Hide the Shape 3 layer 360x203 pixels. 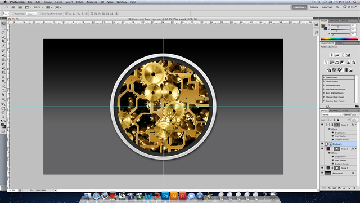(x=322, y=168)
